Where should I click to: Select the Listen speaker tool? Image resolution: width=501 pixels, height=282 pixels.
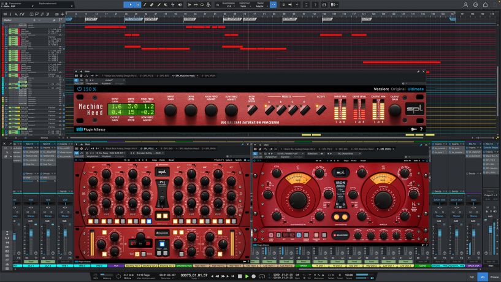point(180,5)
